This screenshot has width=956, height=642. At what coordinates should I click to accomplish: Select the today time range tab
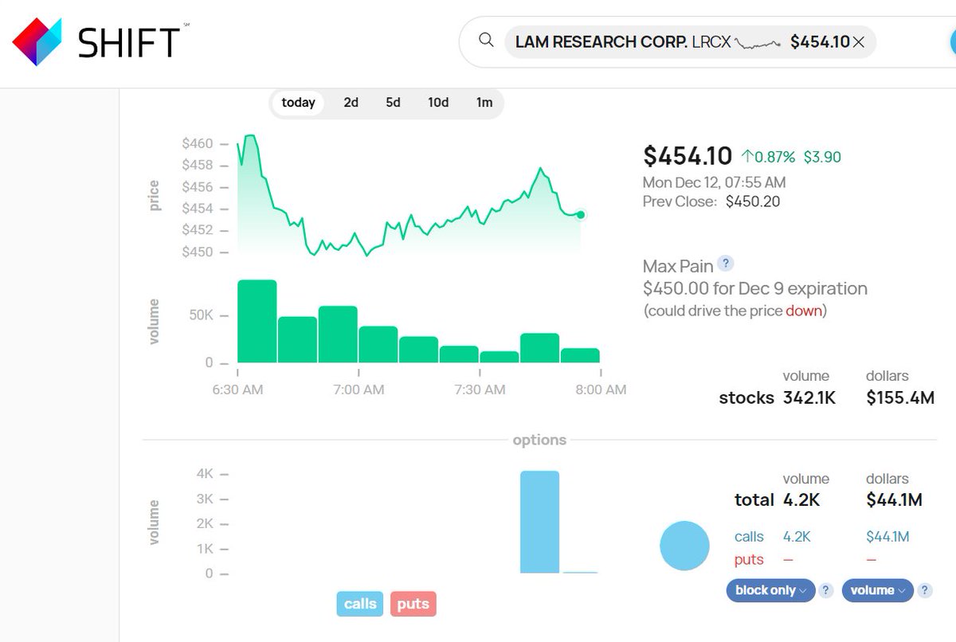[x=297, y=102]
